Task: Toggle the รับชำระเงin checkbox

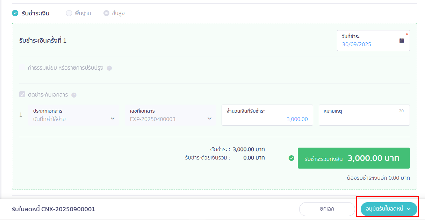Action: [x=15, y=13]
